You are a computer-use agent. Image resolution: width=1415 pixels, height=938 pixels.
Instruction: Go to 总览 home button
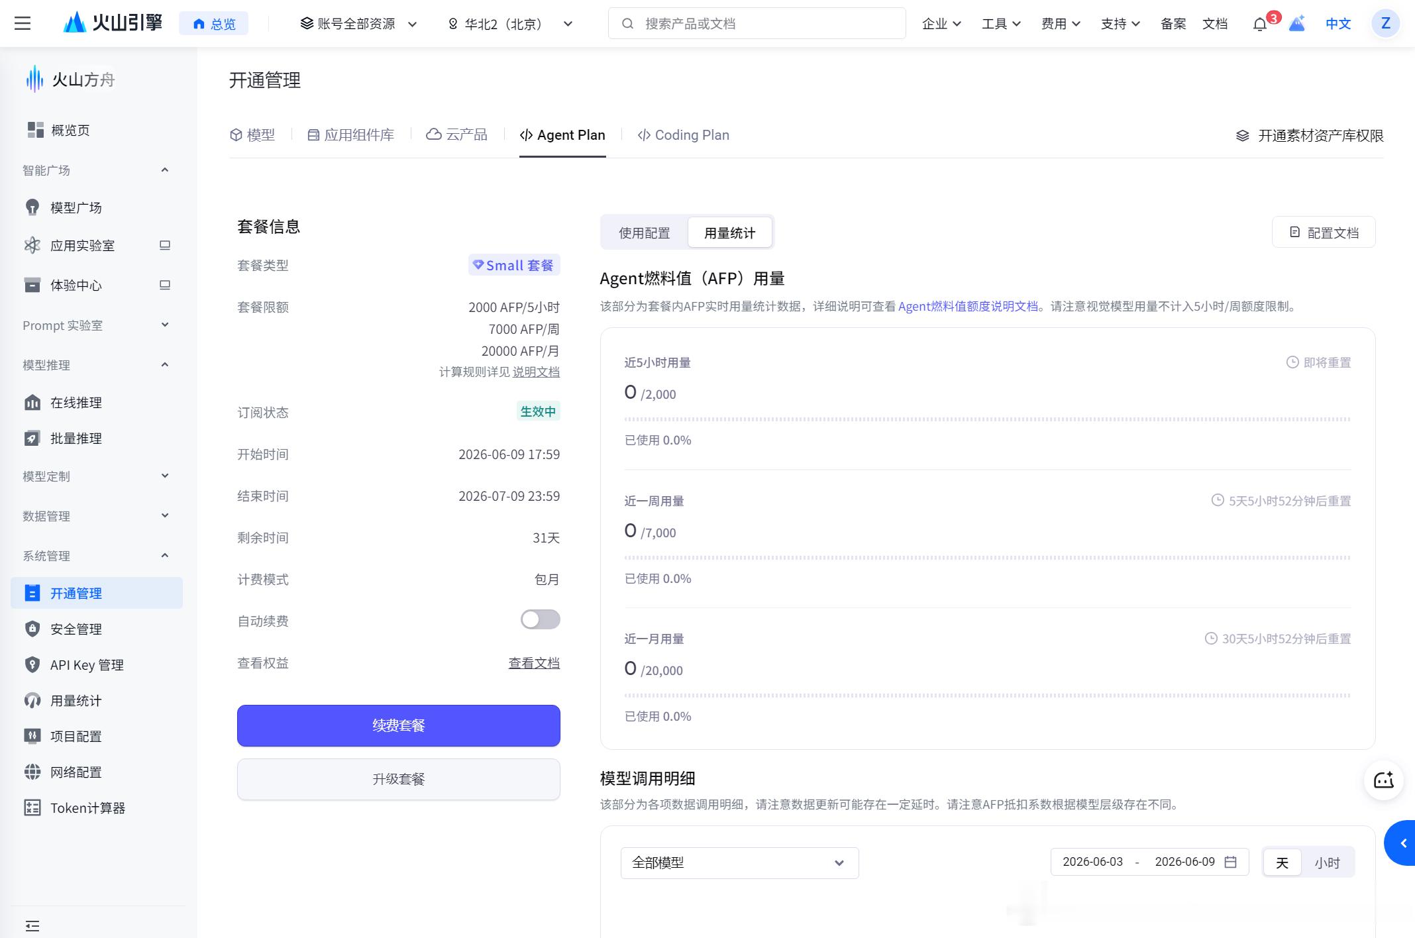(214, 24)
